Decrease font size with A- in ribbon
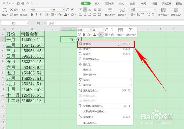184x129 pixels. click(x=72, y=10)
